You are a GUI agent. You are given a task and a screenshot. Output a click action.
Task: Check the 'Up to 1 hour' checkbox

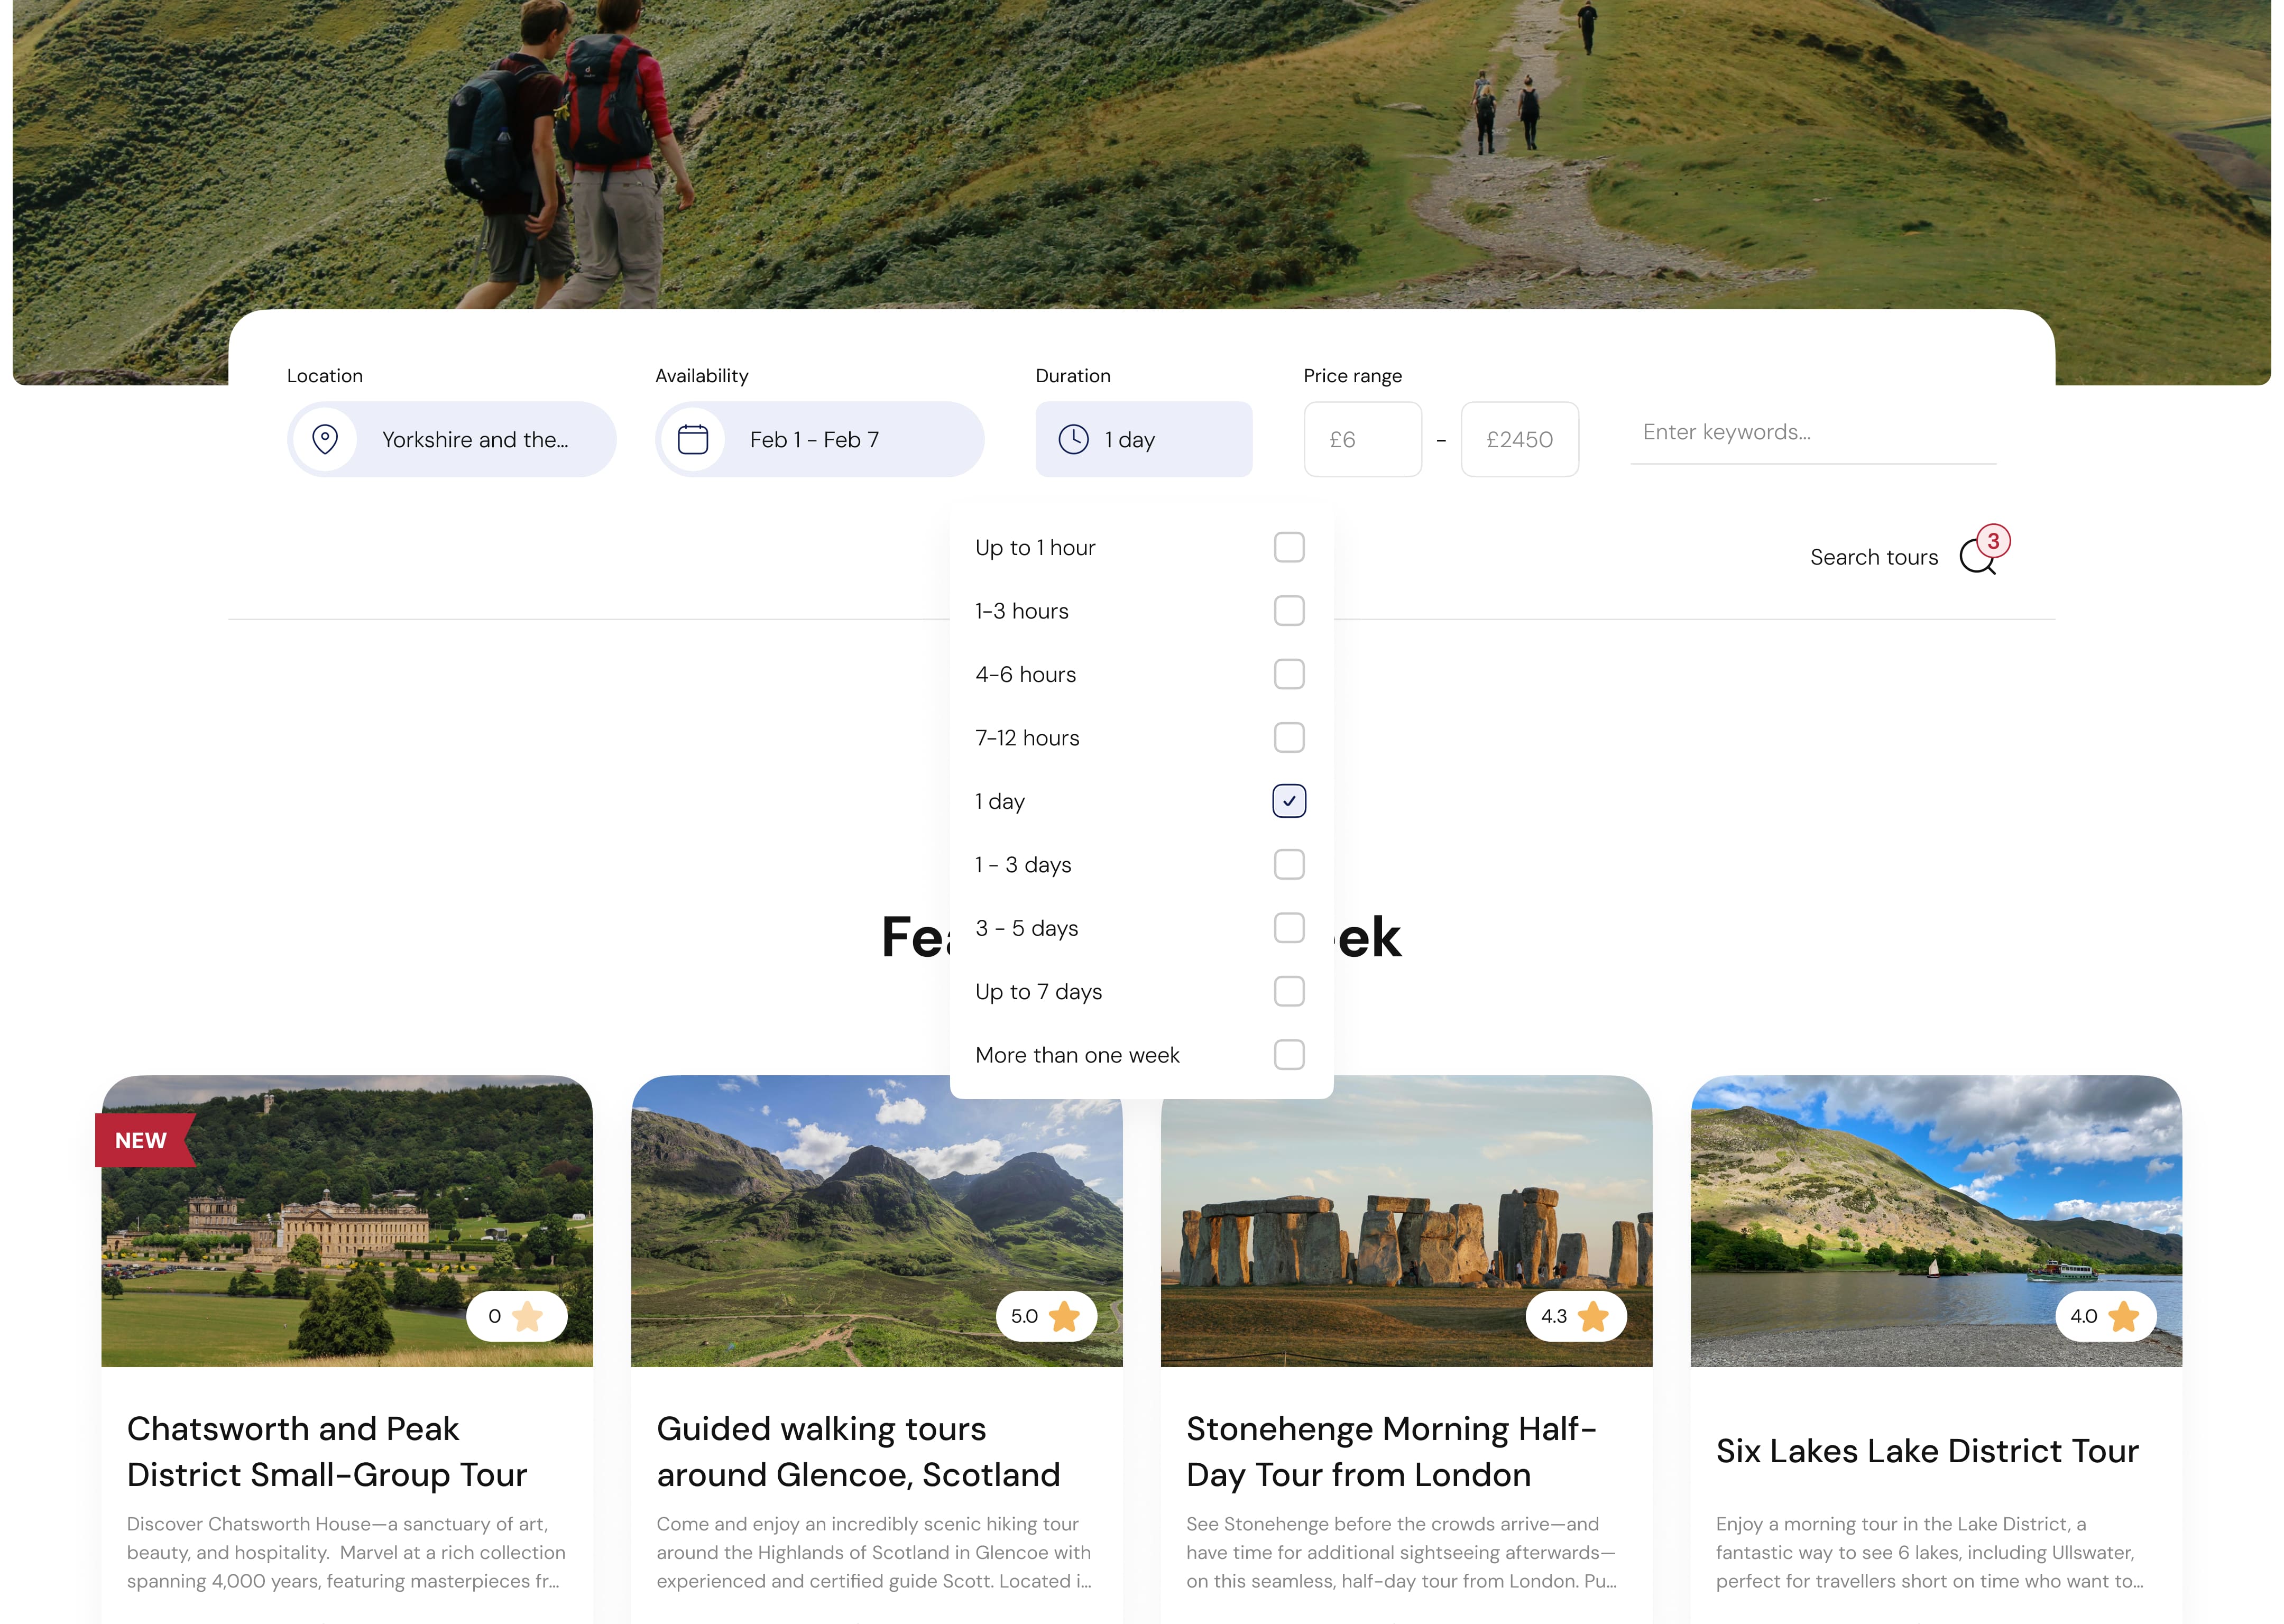[x=1289, y=547]
